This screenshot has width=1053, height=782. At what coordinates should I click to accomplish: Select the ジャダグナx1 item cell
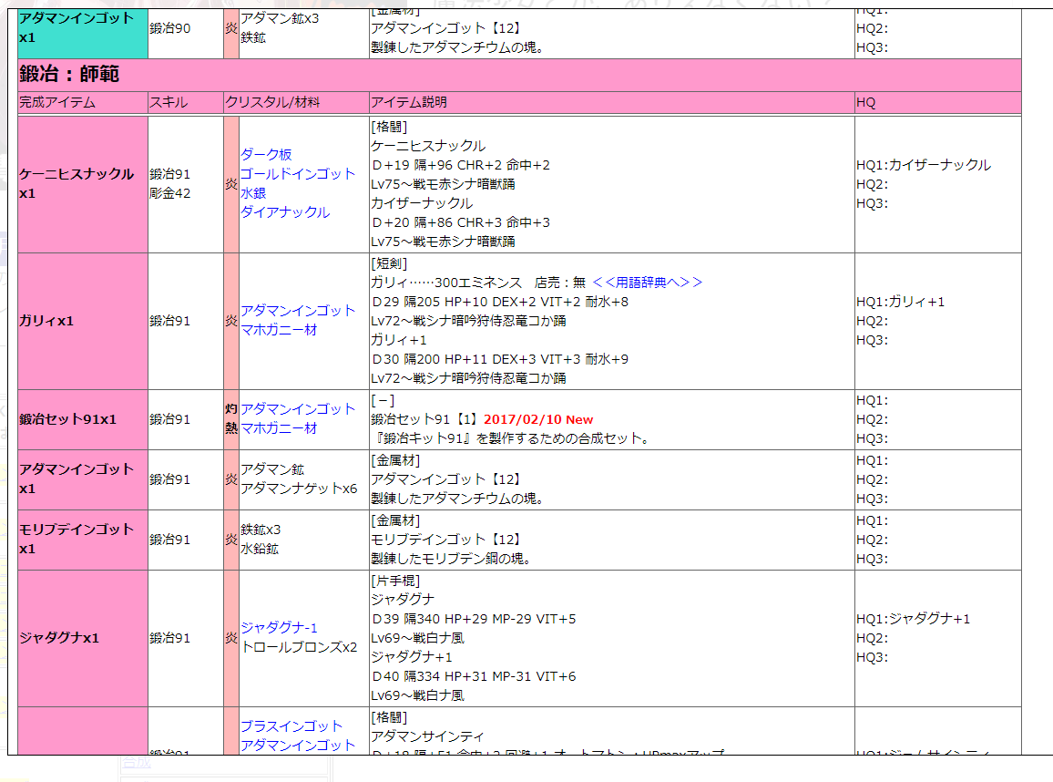[x=83, y=638]
